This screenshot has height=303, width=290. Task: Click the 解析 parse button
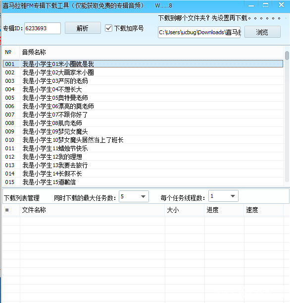point(83,28)
